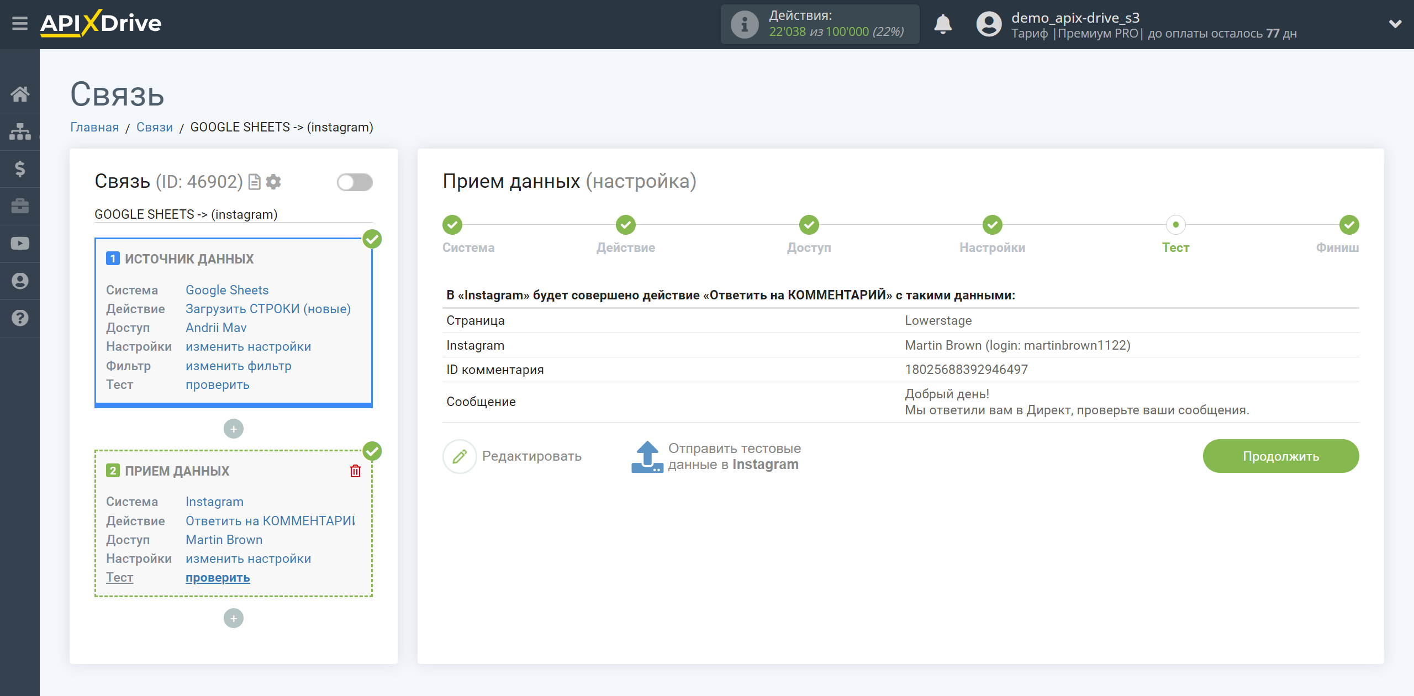
Task: Open Связи breadcrumb link
Action: (155, 127)
